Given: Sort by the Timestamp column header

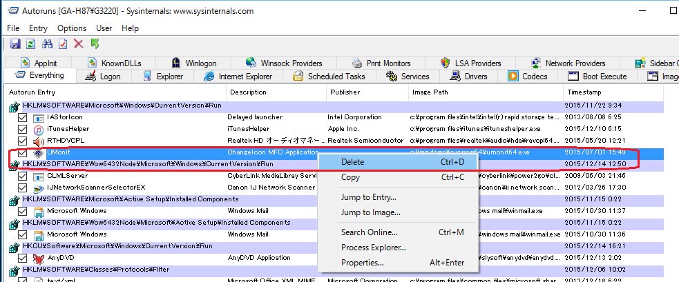Looking at the screenshot, I should (613, 92).
